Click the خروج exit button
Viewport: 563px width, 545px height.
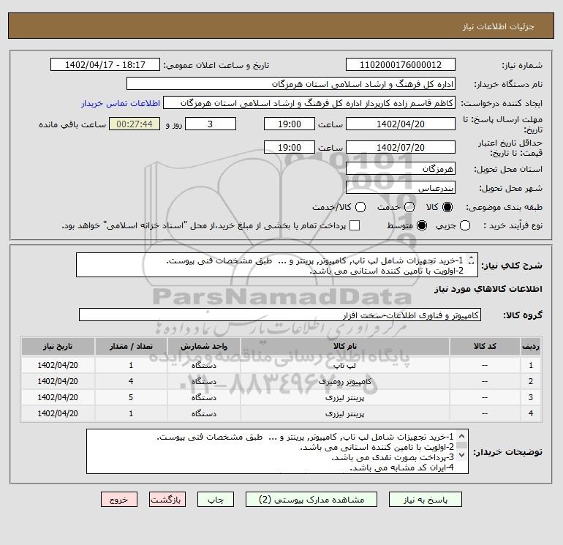click(119, 500)
